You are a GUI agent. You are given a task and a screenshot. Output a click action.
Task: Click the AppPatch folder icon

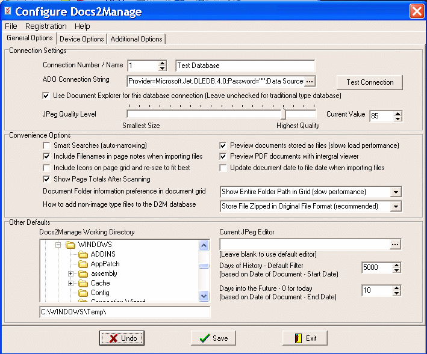pos(83,264)
